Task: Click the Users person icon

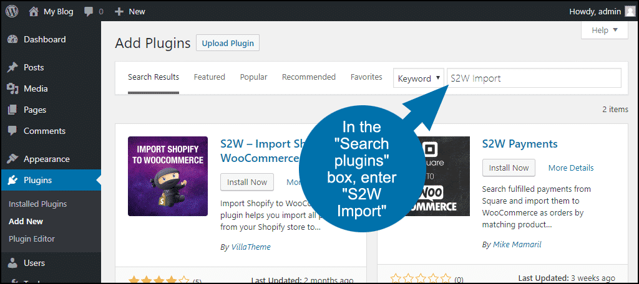Action: [x=12, y=263]
